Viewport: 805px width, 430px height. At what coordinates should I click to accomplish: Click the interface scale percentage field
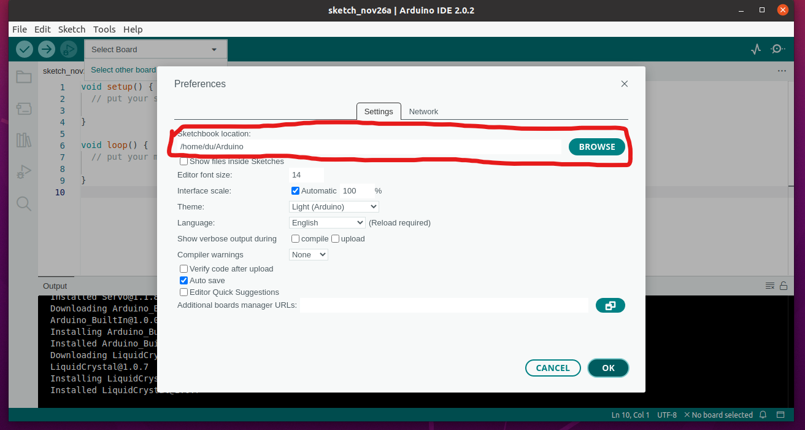(356, 191)
